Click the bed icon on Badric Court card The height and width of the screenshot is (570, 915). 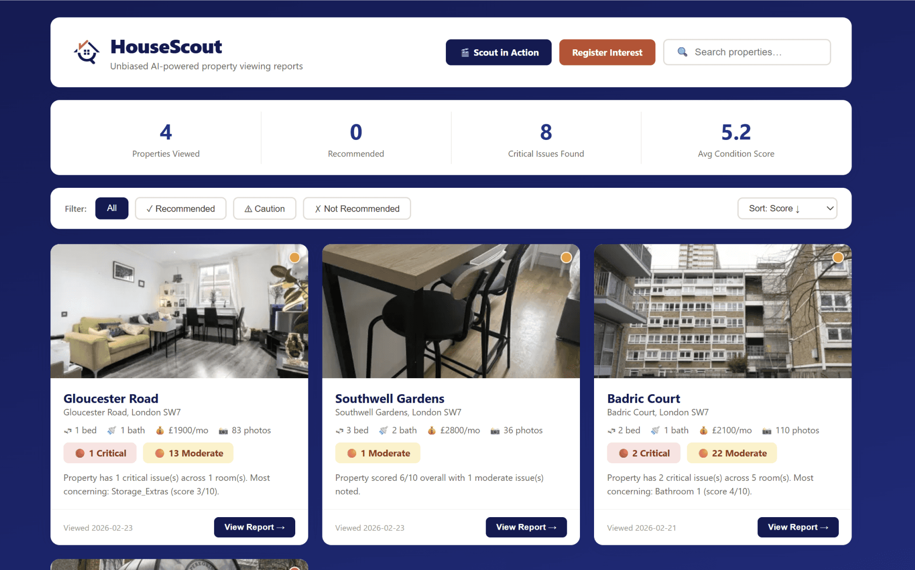click(x=612, y=431)
